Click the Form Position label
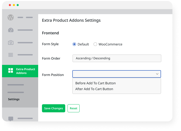Viewport: 181px width, 131px height. 53,75
